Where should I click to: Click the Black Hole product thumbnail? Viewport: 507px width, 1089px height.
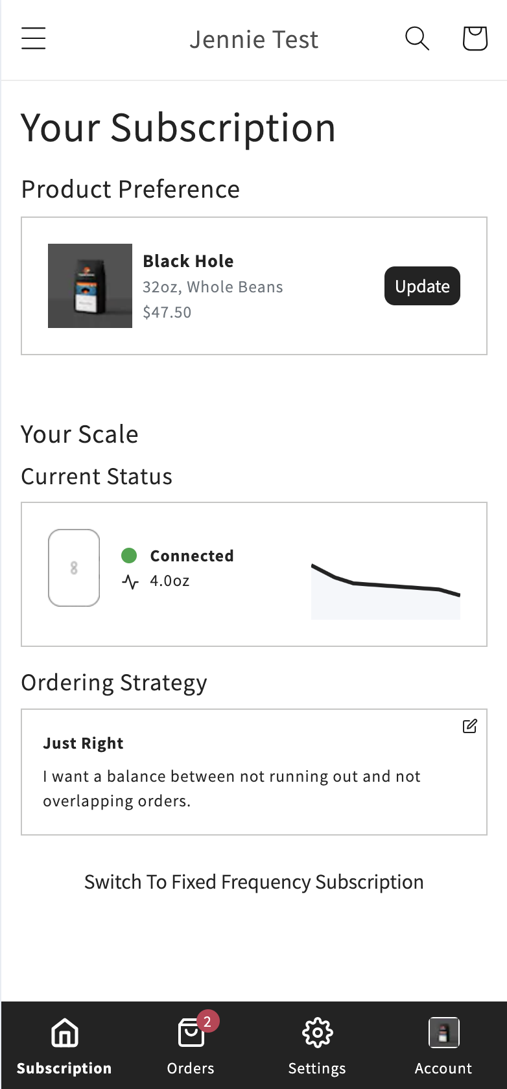click(x=90, y=286)
